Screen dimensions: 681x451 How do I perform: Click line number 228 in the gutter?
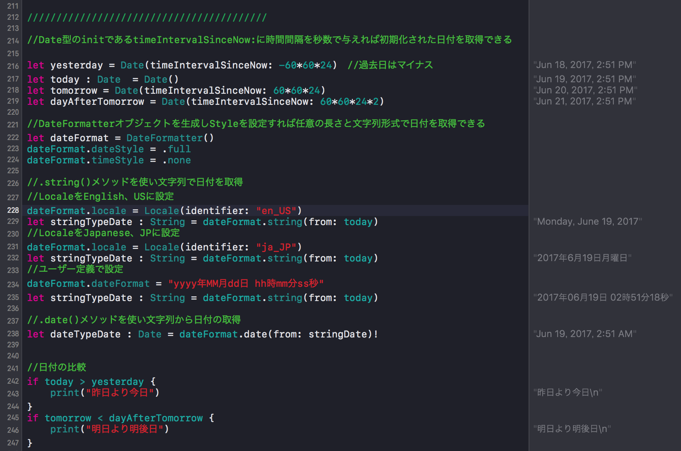point(13,210)
